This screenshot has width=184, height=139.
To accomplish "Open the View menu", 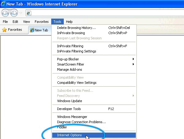I will (26, 22).
